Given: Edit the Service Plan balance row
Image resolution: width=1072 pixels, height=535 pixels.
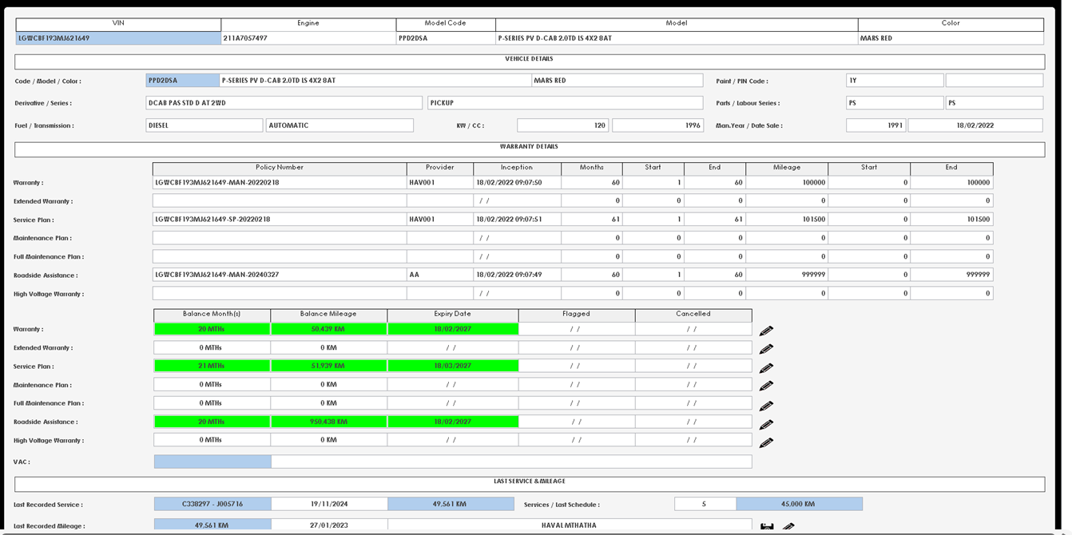Looking at the screenshot, I should pos(766,368).
